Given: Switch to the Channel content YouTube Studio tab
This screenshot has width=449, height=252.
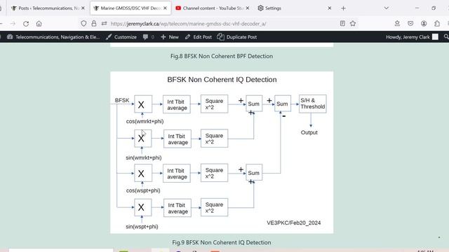Looking at the screenshot, I should [212, 8].
